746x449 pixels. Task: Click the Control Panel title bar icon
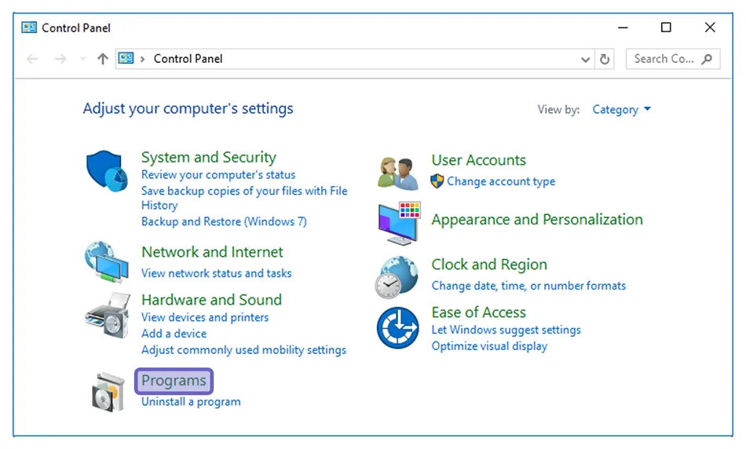click(29, 27)
